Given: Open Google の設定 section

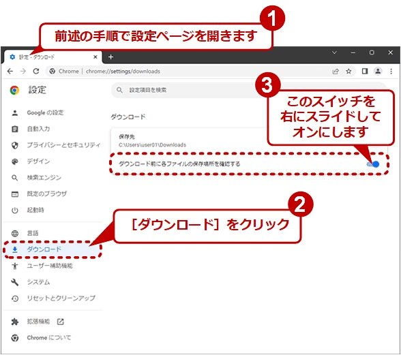Looking at the screenshot, I should coord(53,112).
